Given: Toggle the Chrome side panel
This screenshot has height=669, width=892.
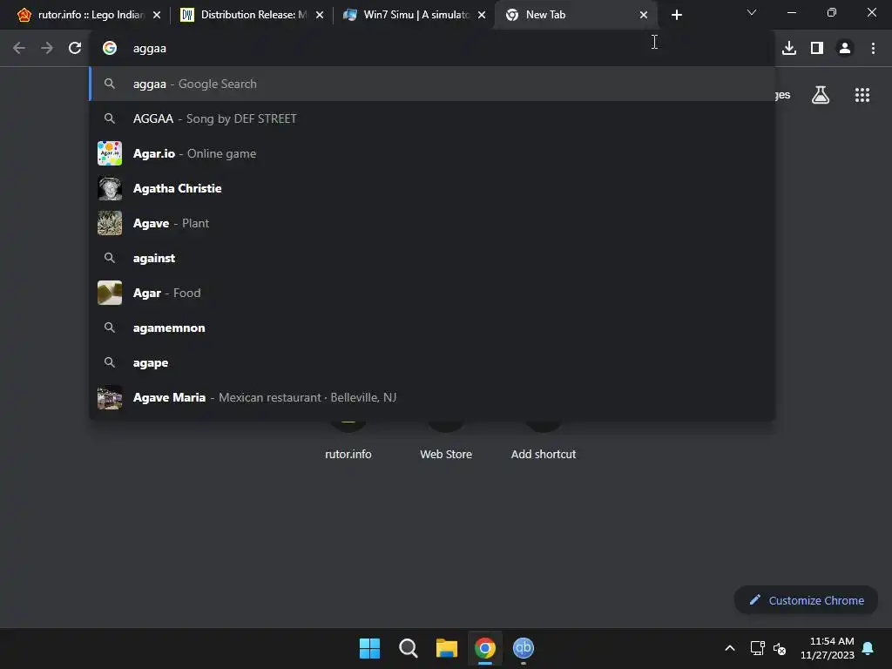Looking at the screenshot, I should tap(817, 49).
